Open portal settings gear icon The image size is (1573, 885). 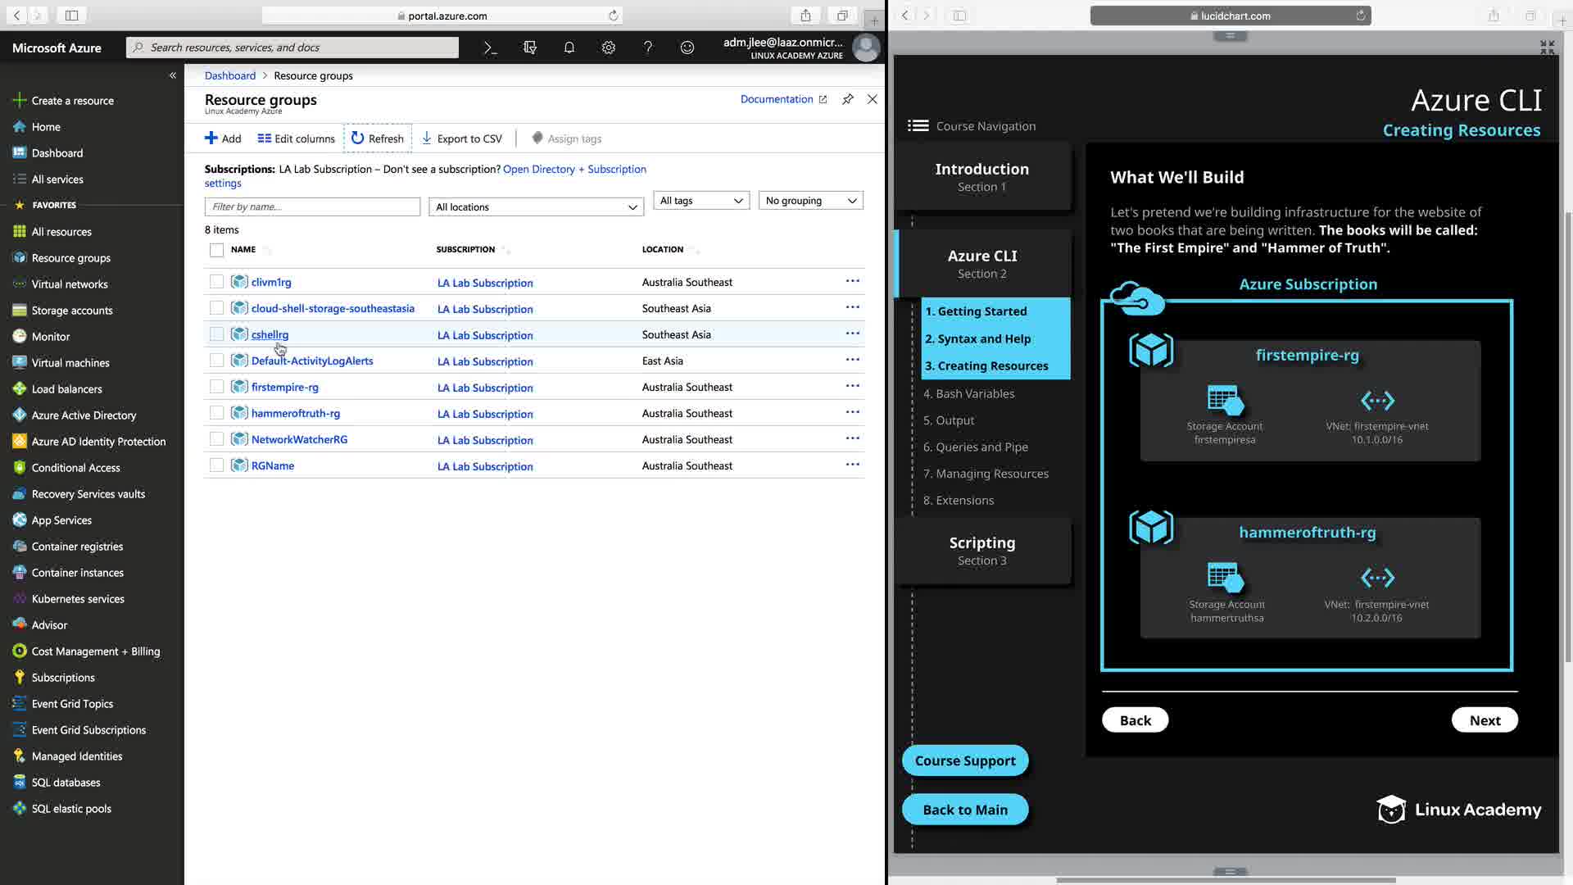608,48
